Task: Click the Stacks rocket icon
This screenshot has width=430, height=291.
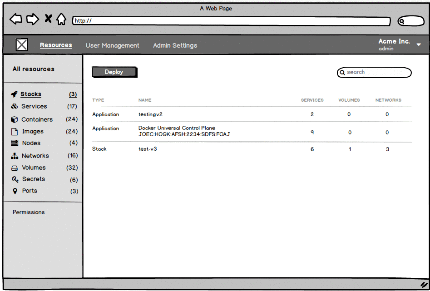Action: click(x=14, y=94)
